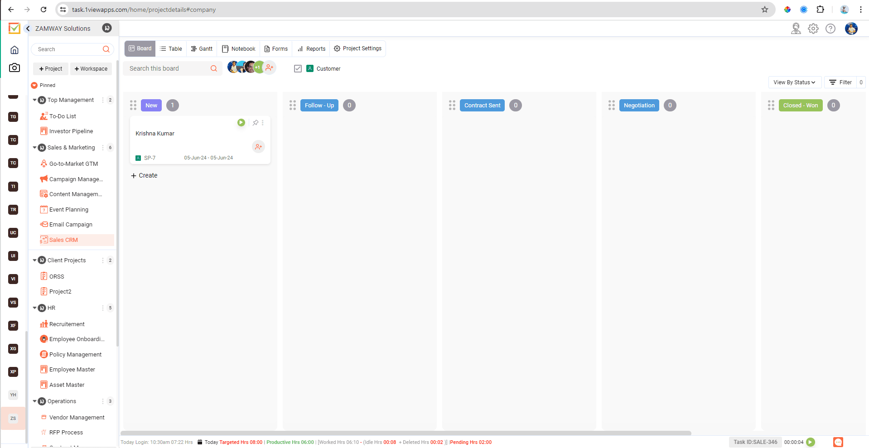The width and height of the screenshot is (869, 448).
Task: Click the Filter button
Action: [840, 82]
